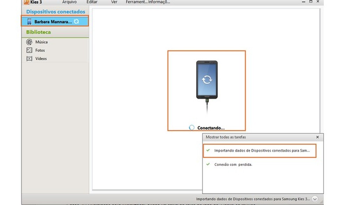Click the phone icon next to Barbara Mannara

tap(30, 21)
